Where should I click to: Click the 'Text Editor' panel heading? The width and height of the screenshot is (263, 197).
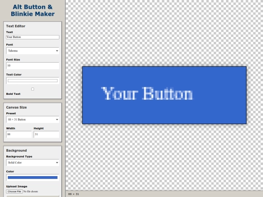pos(16,26)
